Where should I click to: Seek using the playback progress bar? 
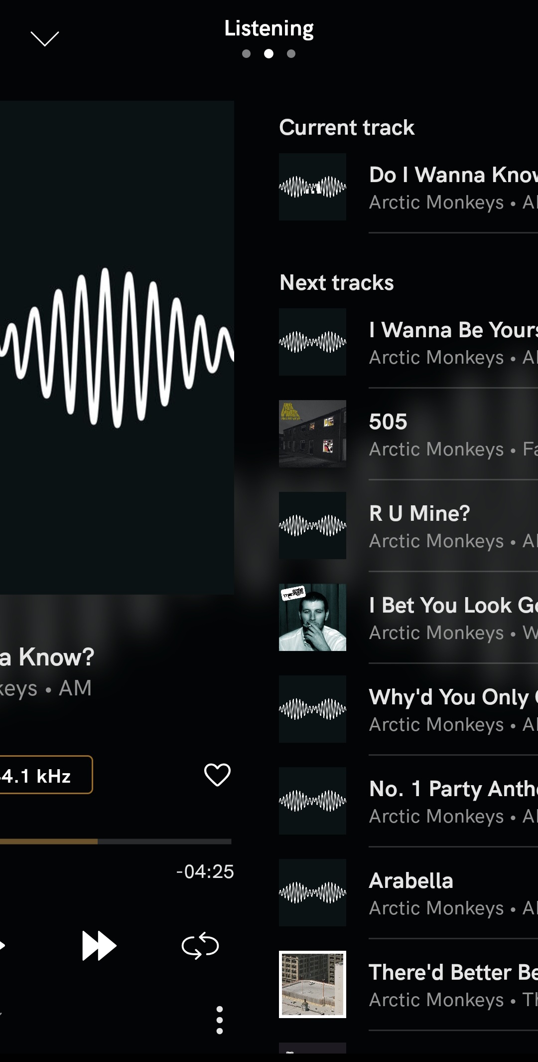pos(116,842)
